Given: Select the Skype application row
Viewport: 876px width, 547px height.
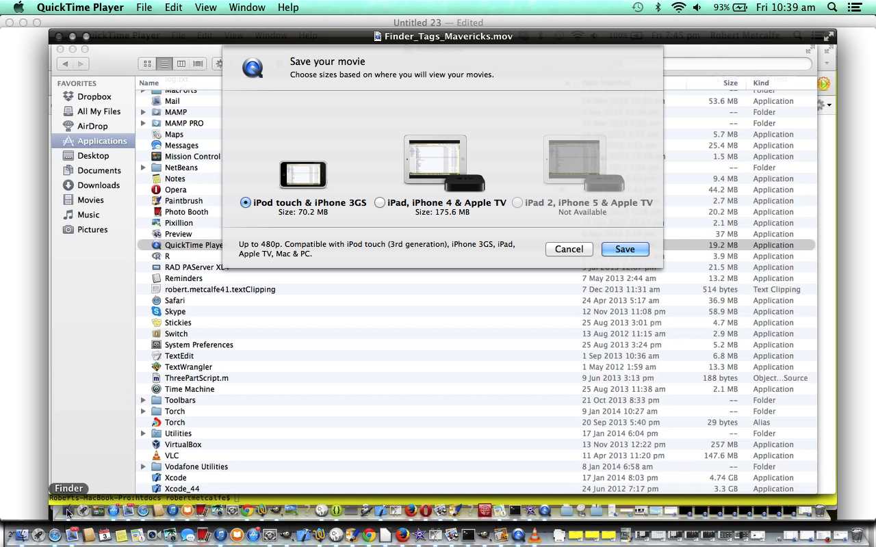Looking at the screenshot, I should [476, 311].
